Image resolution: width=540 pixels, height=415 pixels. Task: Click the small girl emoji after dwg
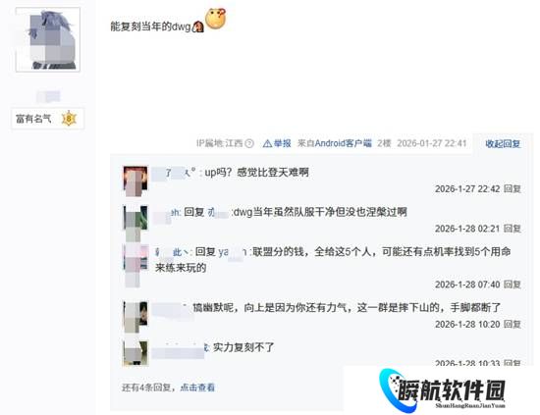197,26
